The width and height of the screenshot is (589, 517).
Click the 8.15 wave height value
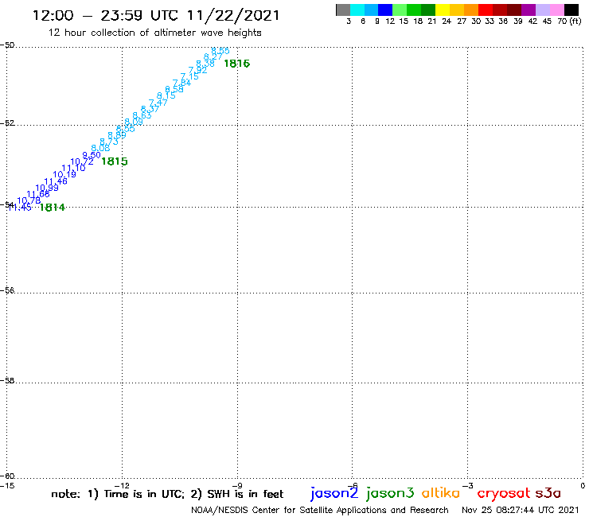[166, 95]
